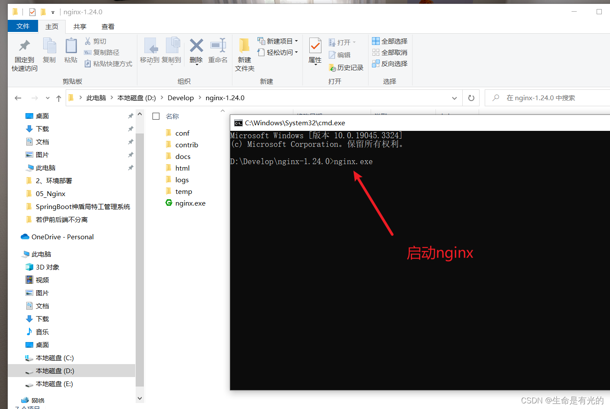
Task: Switch to 主页 (Home) tab
Action: coord(52,27)
